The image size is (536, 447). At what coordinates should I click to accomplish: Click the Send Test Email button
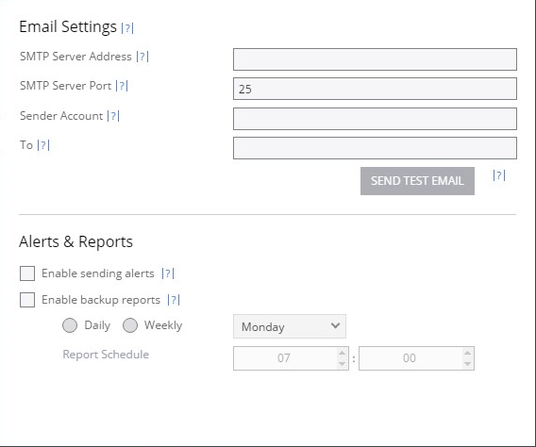click(417, 181)
